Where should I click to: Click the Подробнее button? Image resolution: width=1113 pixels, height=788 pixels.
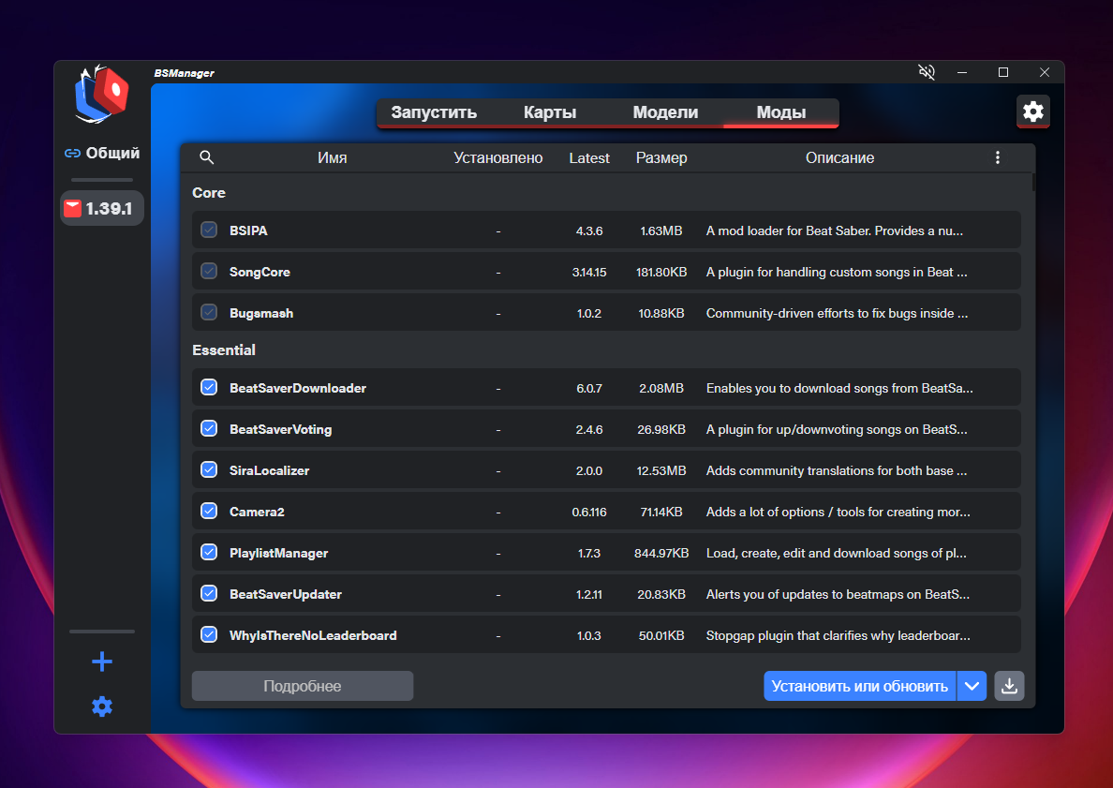[302, 686]
